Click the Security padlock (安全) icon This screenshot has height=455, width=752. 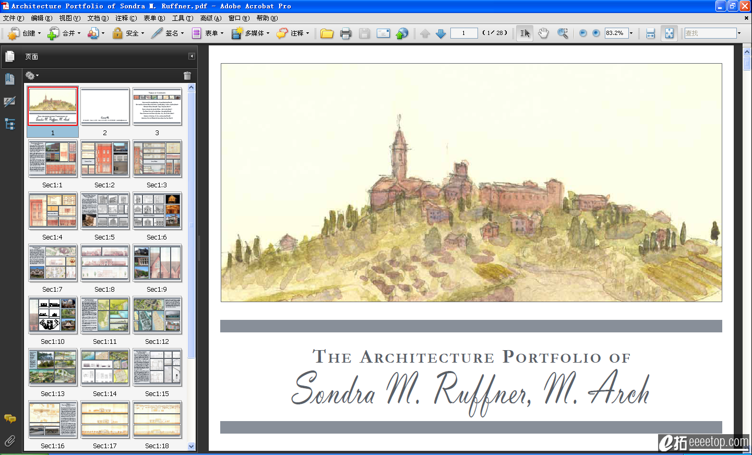[x=118, y=33]
